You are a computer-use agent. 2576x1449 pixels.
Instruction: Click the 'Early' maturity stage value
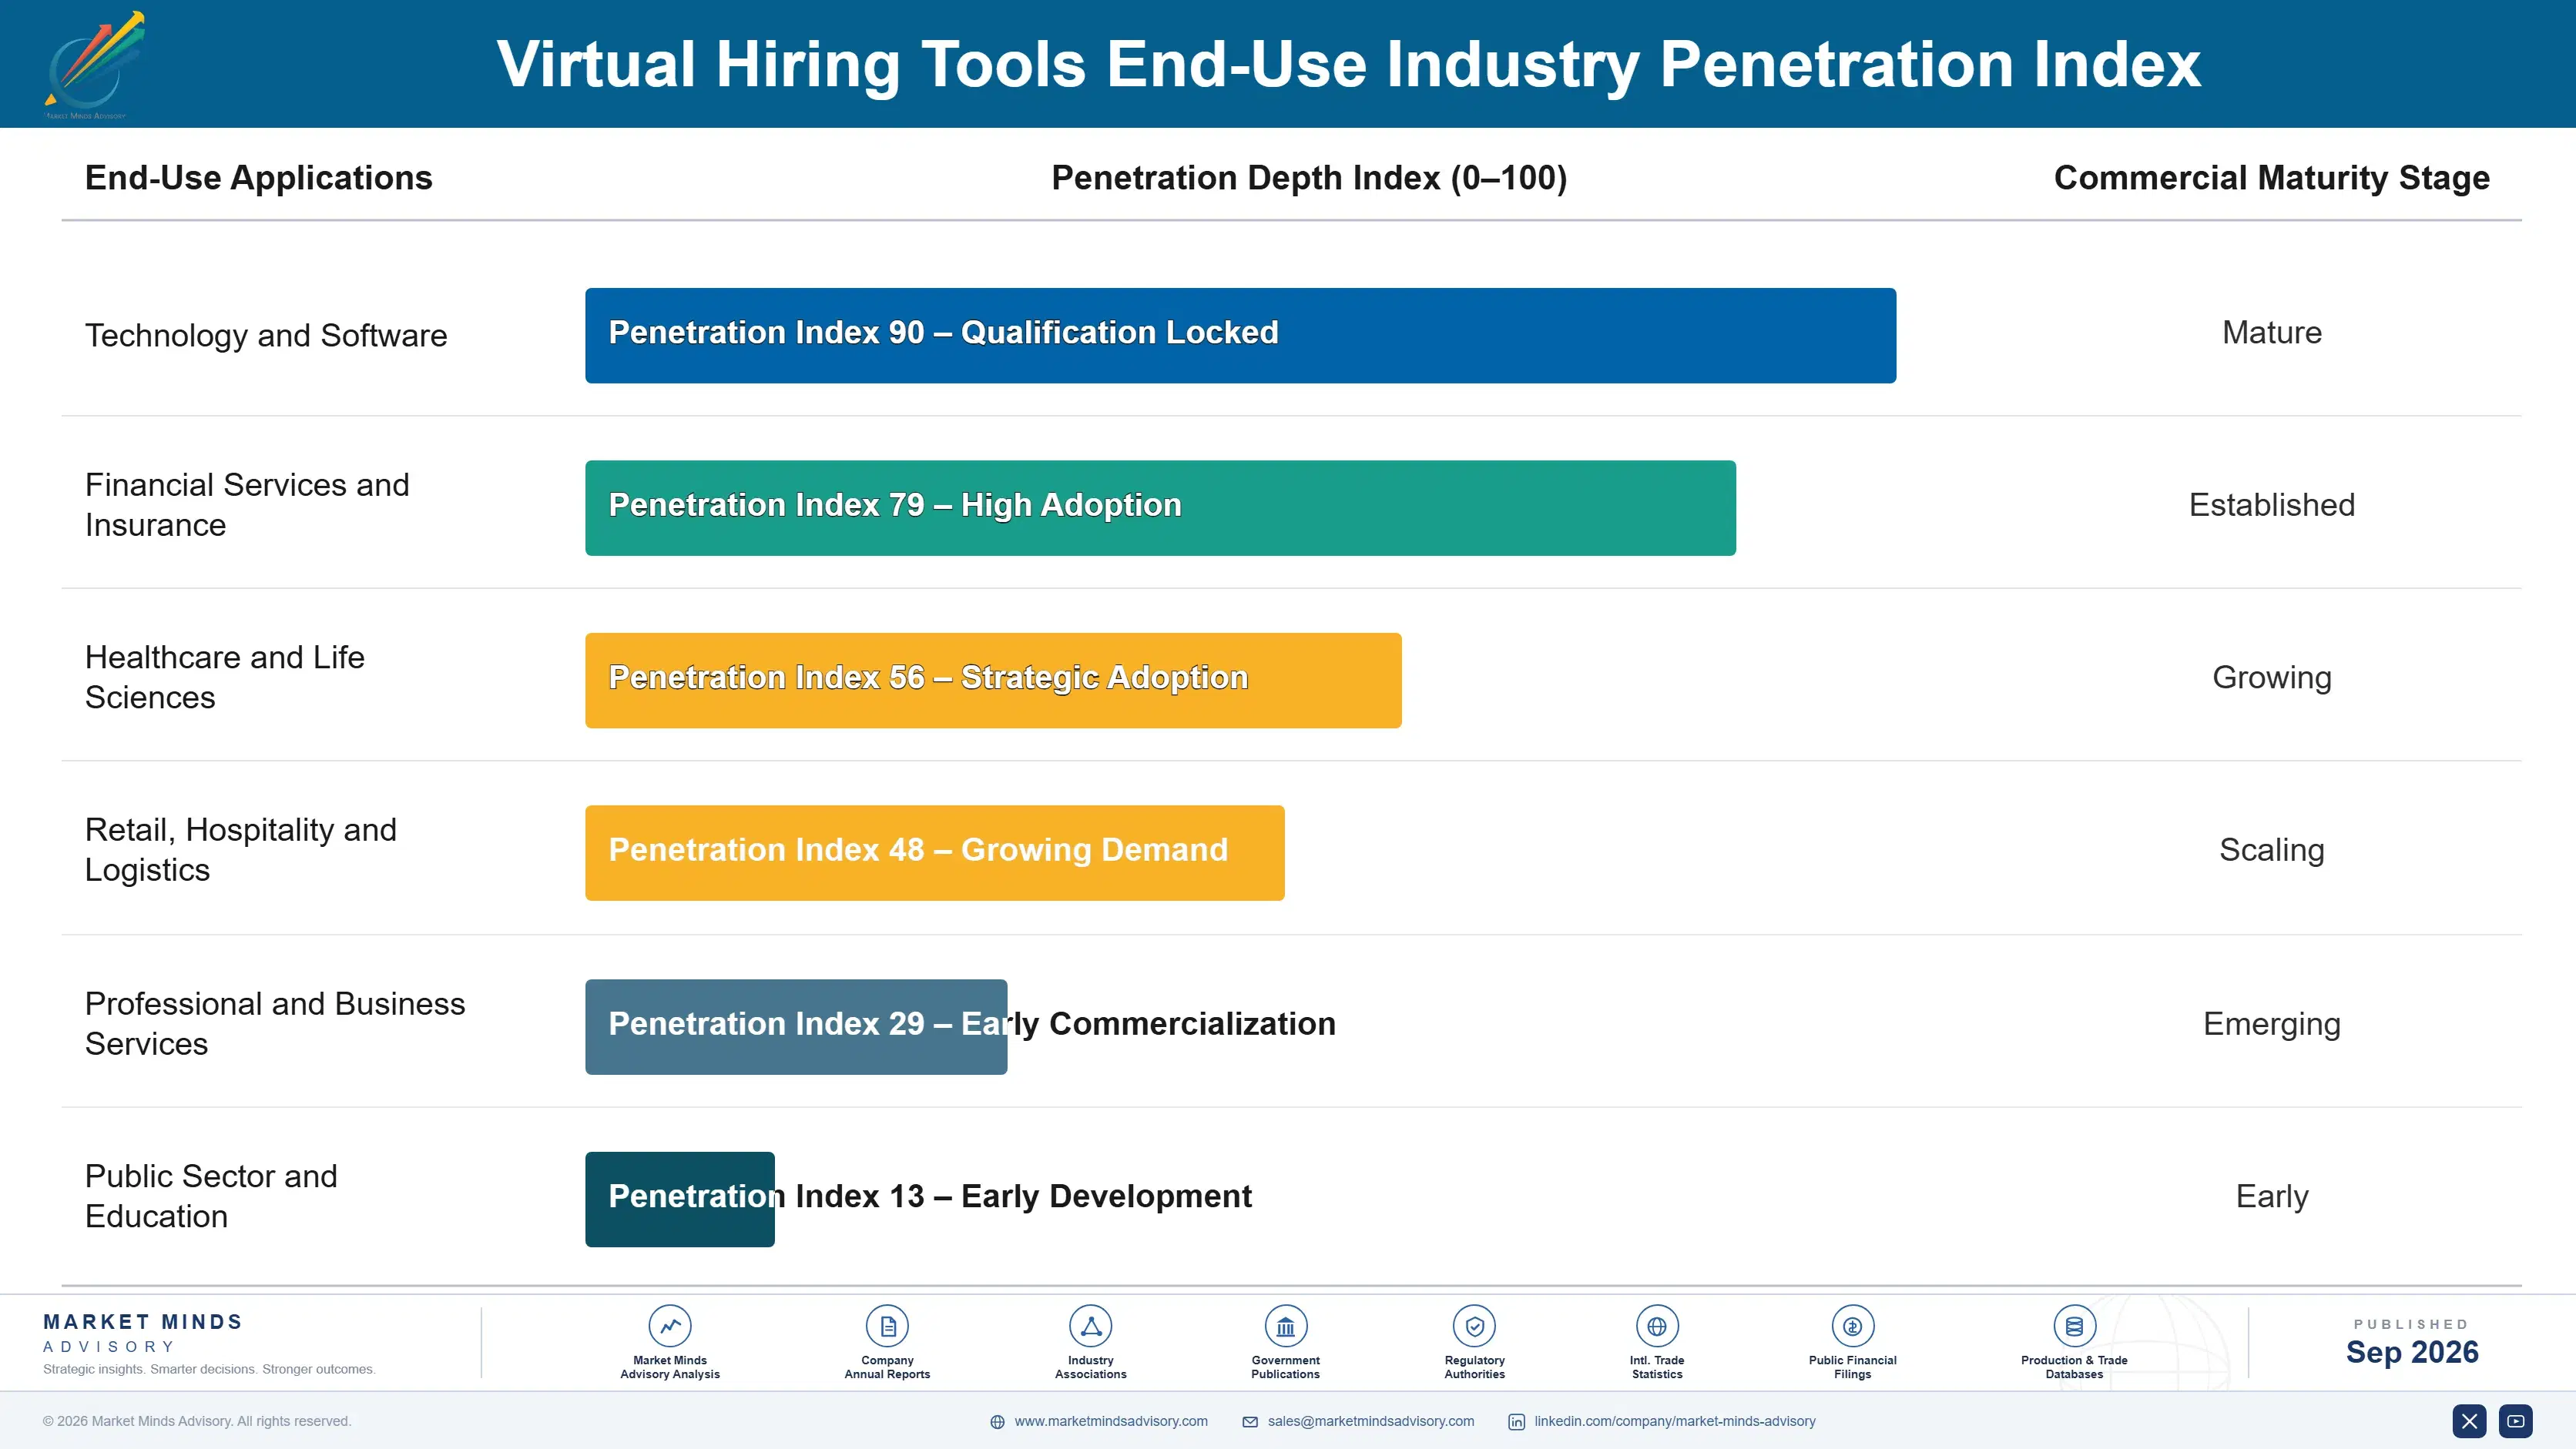click(x=2271, y=1197)
